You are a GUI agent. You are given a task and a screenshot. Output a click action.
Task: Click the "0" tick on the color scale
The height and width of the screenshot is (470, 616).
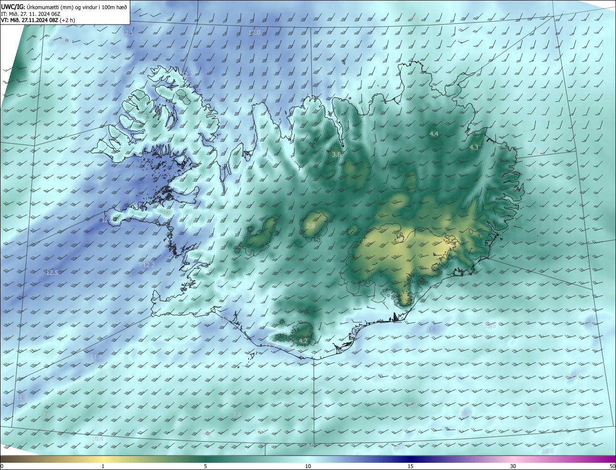coord(2,466)
